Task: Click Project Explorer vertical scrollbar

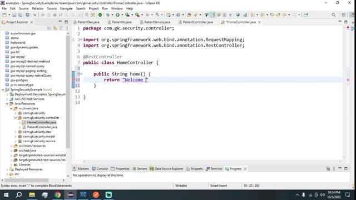Action: coord(68,92)
